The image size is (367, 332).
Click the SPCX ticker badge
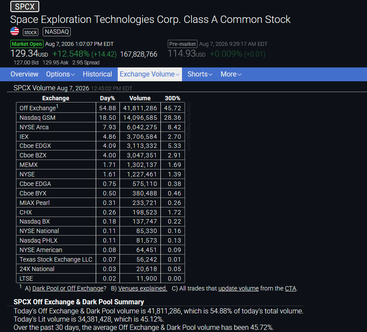pyautogui.click(x=25, y=6)
